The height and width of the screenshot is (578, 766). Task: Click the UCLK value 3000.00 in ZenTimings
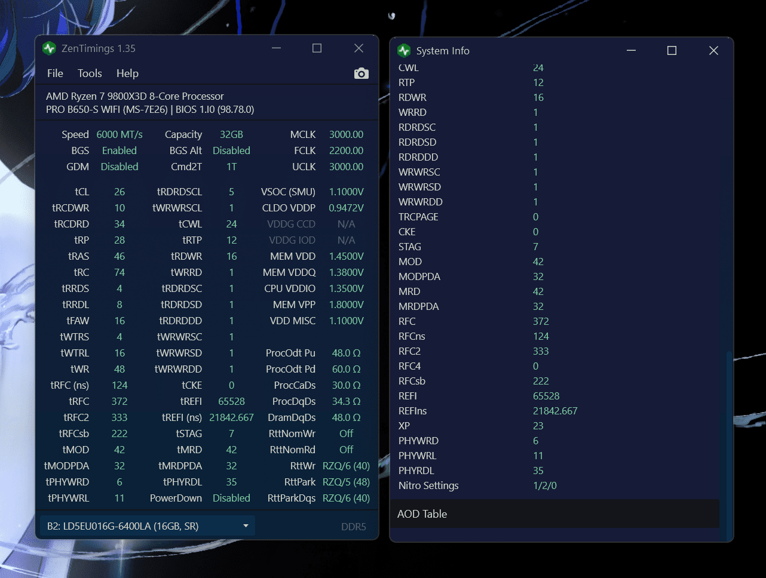(x=346, y=167)
